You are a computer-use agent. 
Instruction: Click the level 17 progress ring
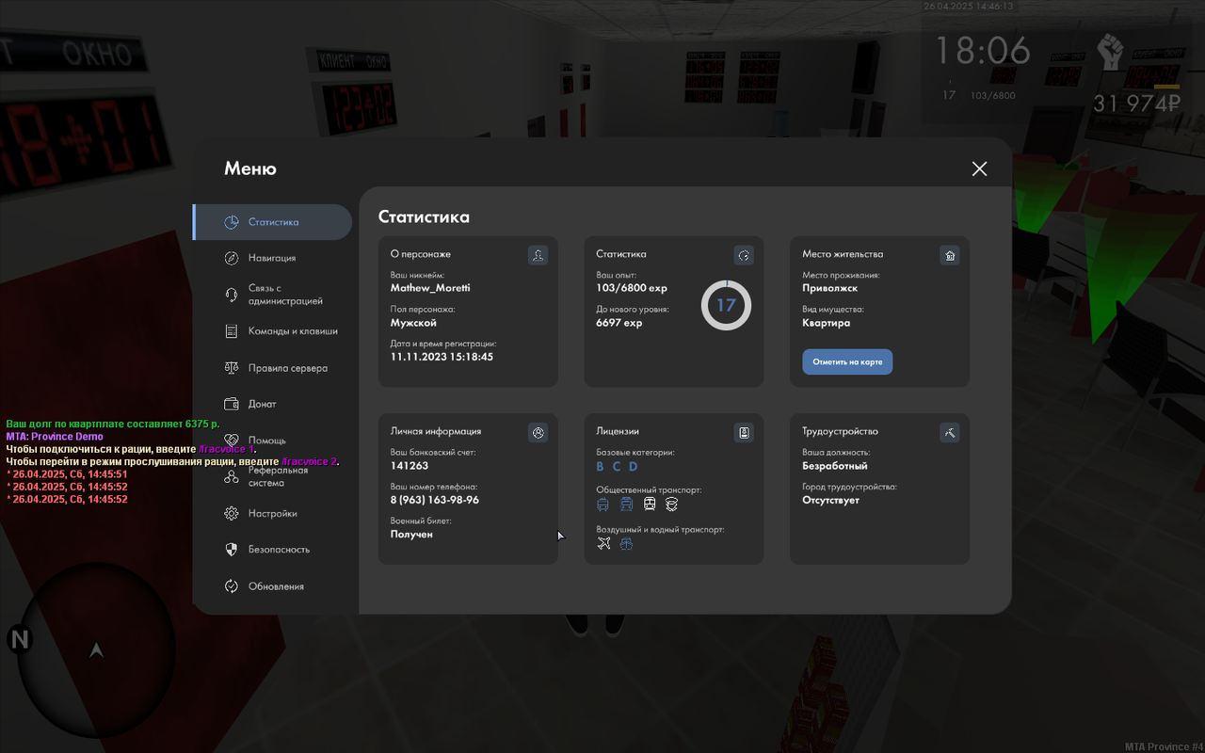point(726,305)
